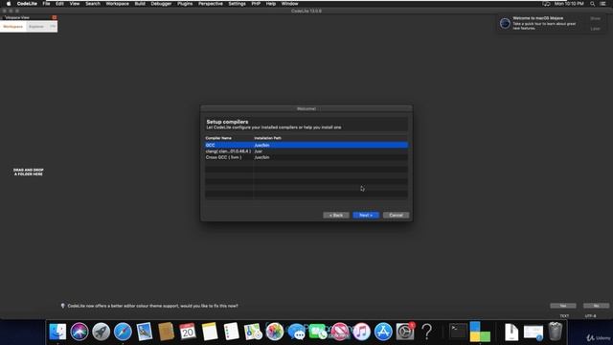This screenshot has width=613, height=345.
Task: Click the UTF-8 encoding in status bar
Action: click(590, 316)
